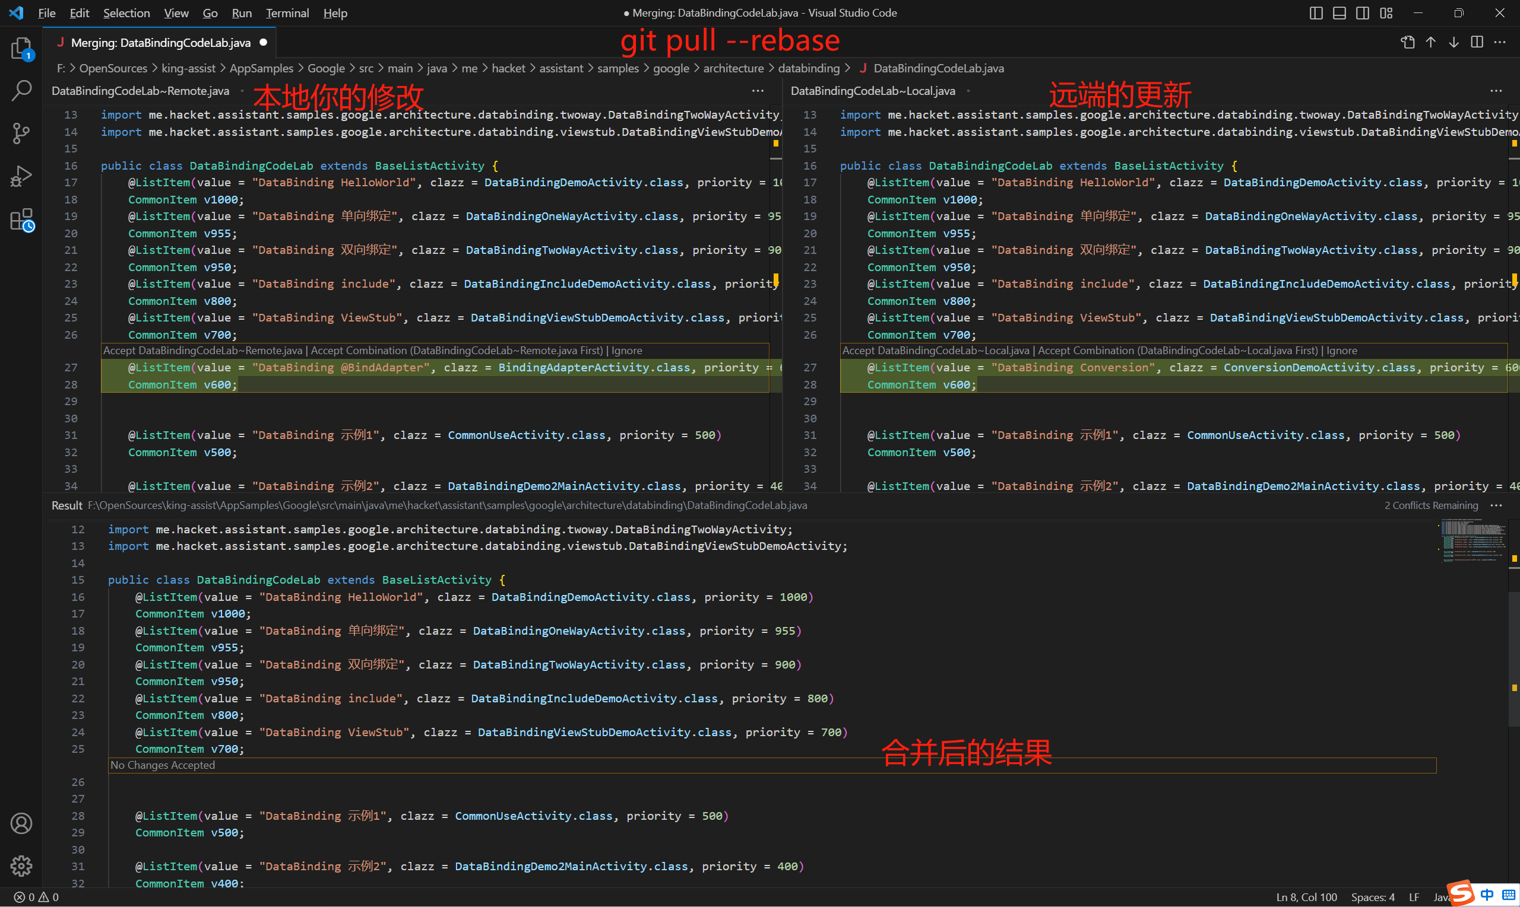Open the Extensions view icon
Screen dimensions: 1520x907
(x=21, y=219)
